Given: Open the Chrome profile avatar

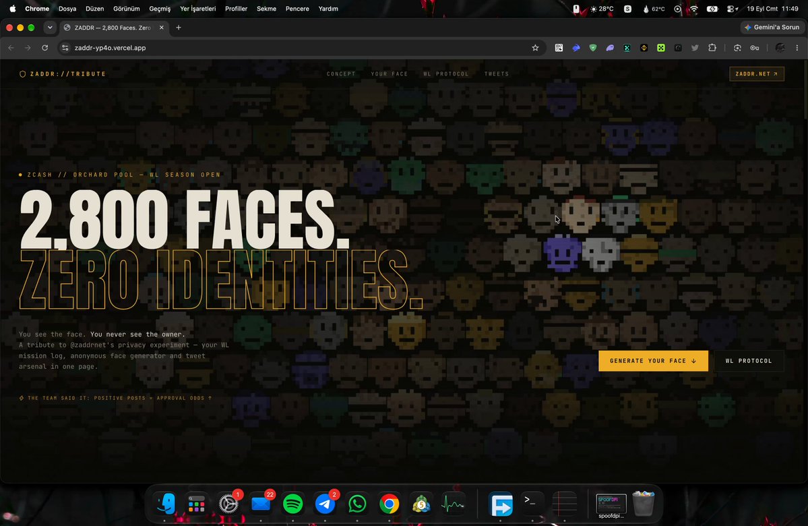Looking at the screenshot, I should click(780, 48).
